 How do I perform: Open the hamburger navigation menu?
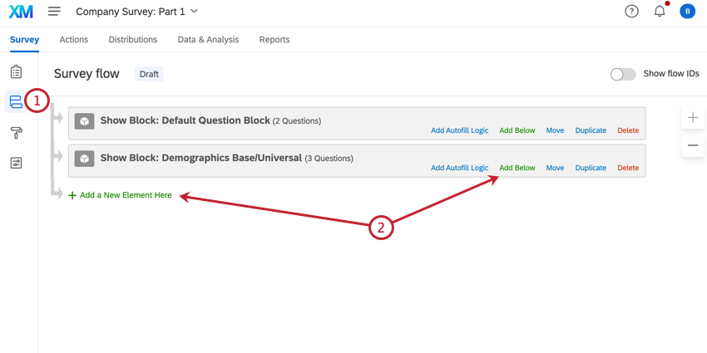click(x=54, y=12)
